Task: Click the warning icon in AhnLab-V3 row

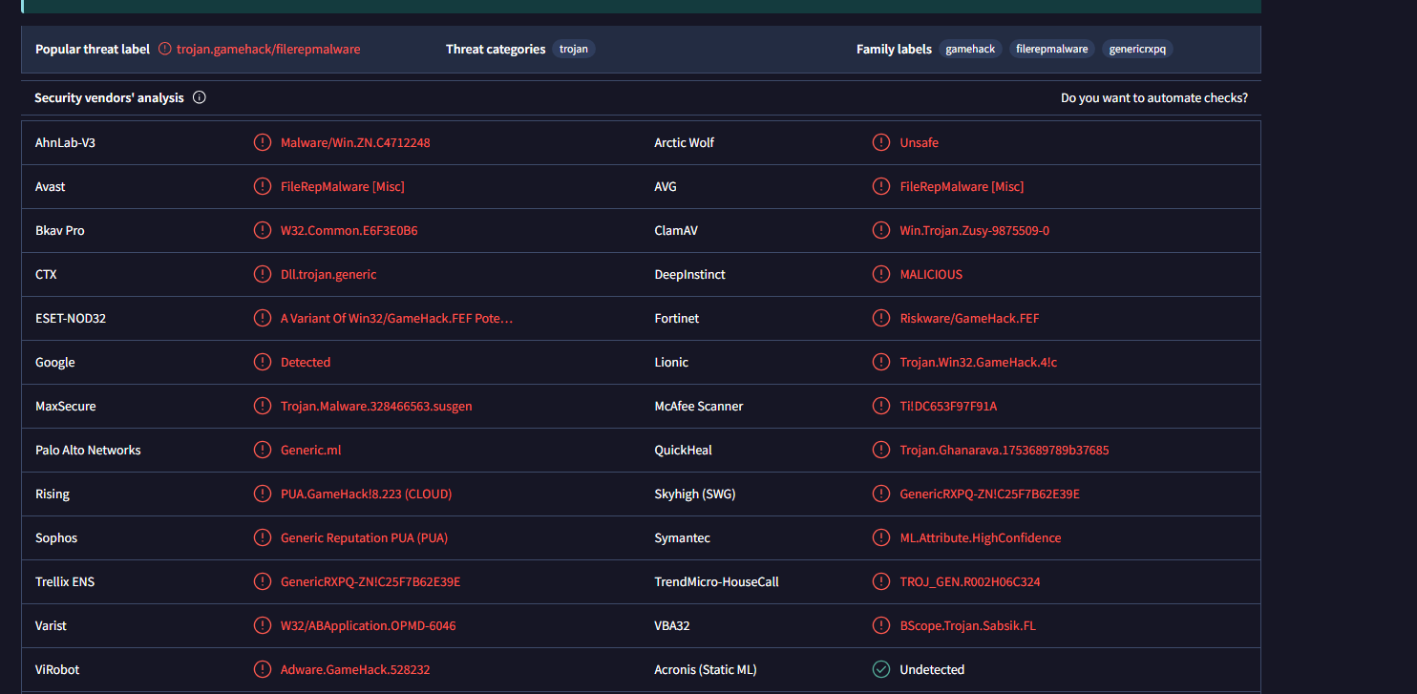Action: pos(262,142)
